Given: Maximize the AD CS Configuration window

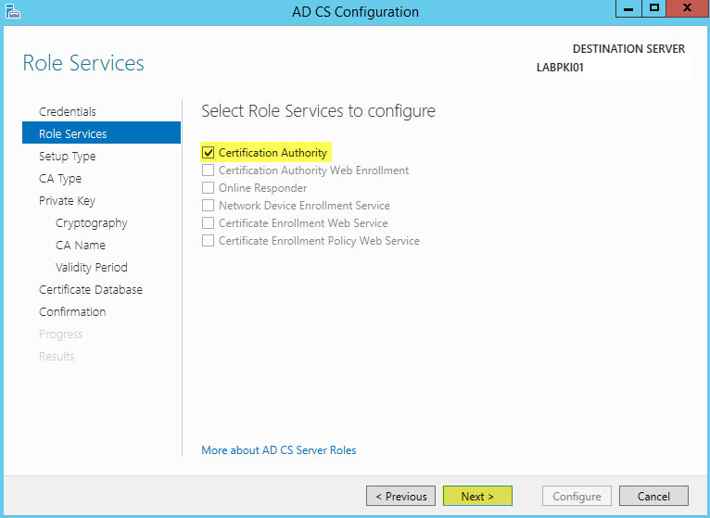Looking at the screenshot, I should tap(653, 8).
